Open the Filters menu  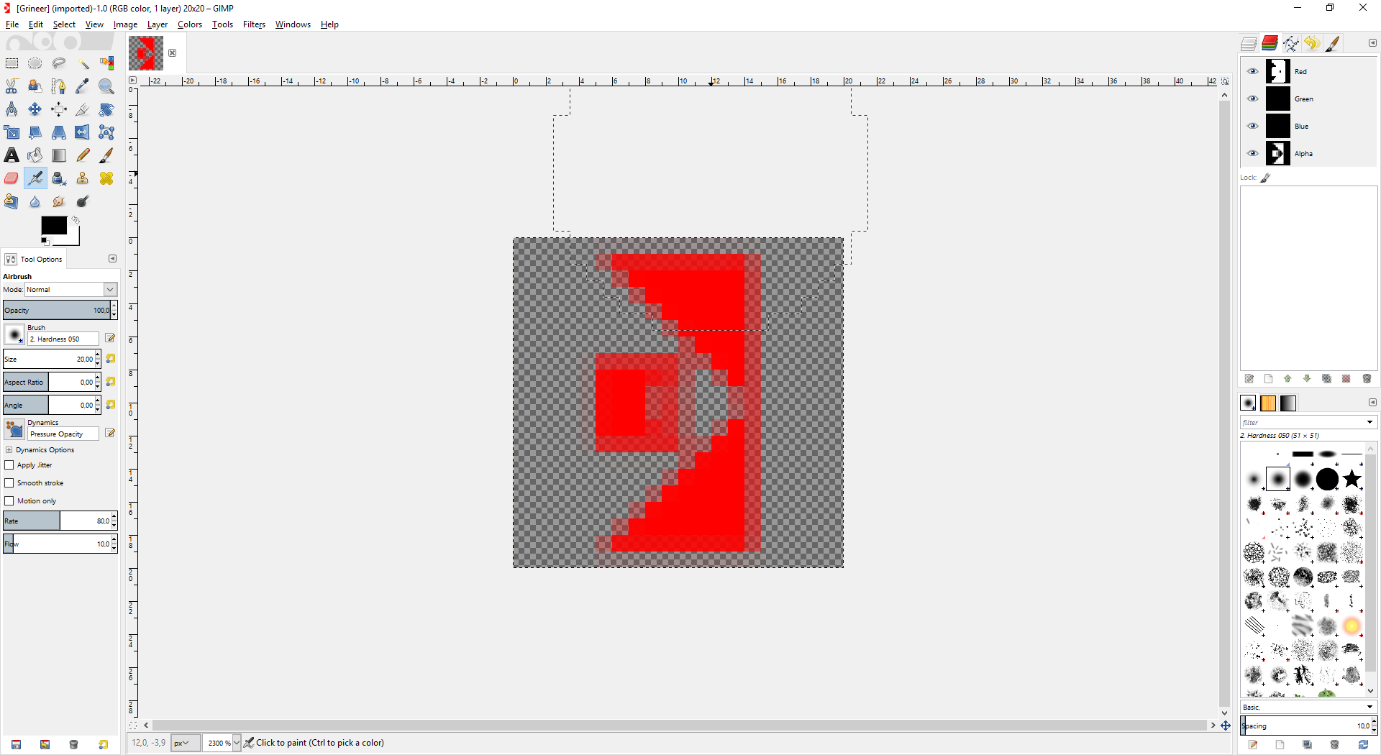click(x=254, y=24)
